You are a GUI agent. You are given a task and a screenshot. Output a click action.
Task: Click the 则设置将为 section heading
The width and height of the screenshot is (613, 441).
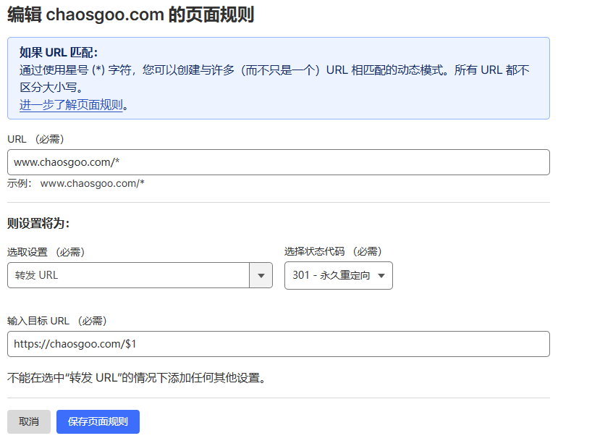point(38,223)
